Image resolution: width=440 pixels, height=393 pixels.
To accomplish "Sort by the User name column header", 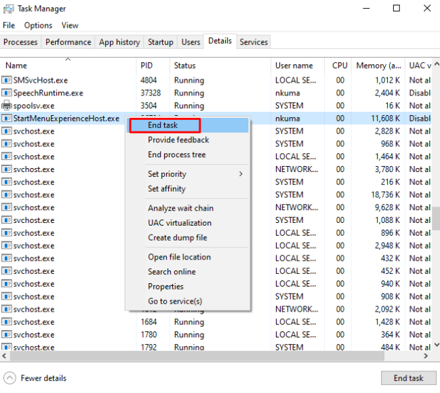I will [298, 66].
